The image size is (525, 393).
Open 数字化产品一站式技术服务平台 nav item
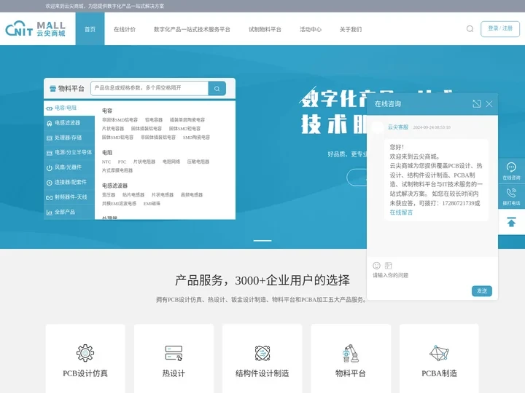click(192, 29)
